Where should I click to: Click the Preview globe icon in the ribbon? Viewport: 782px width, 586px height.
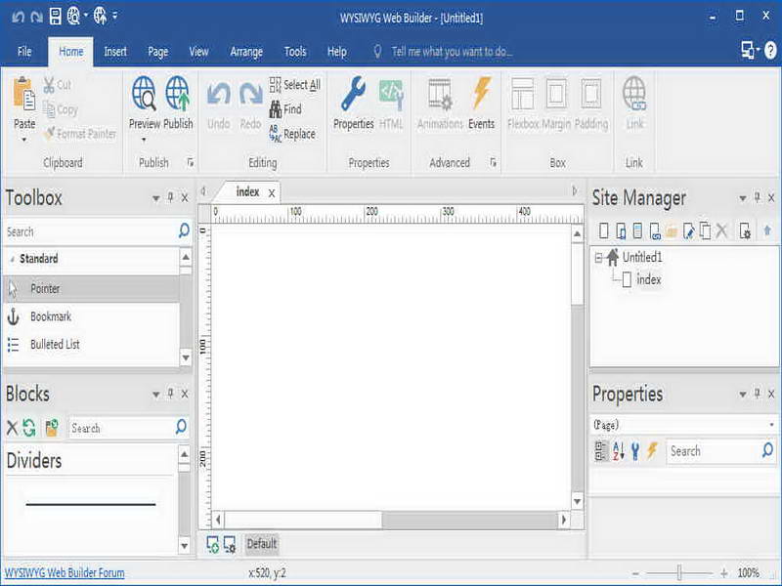pos(144,93)
